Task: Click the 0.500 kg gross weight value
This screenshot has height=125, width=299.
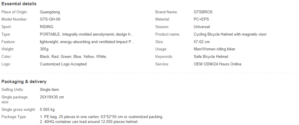Action: click(47, 110)
